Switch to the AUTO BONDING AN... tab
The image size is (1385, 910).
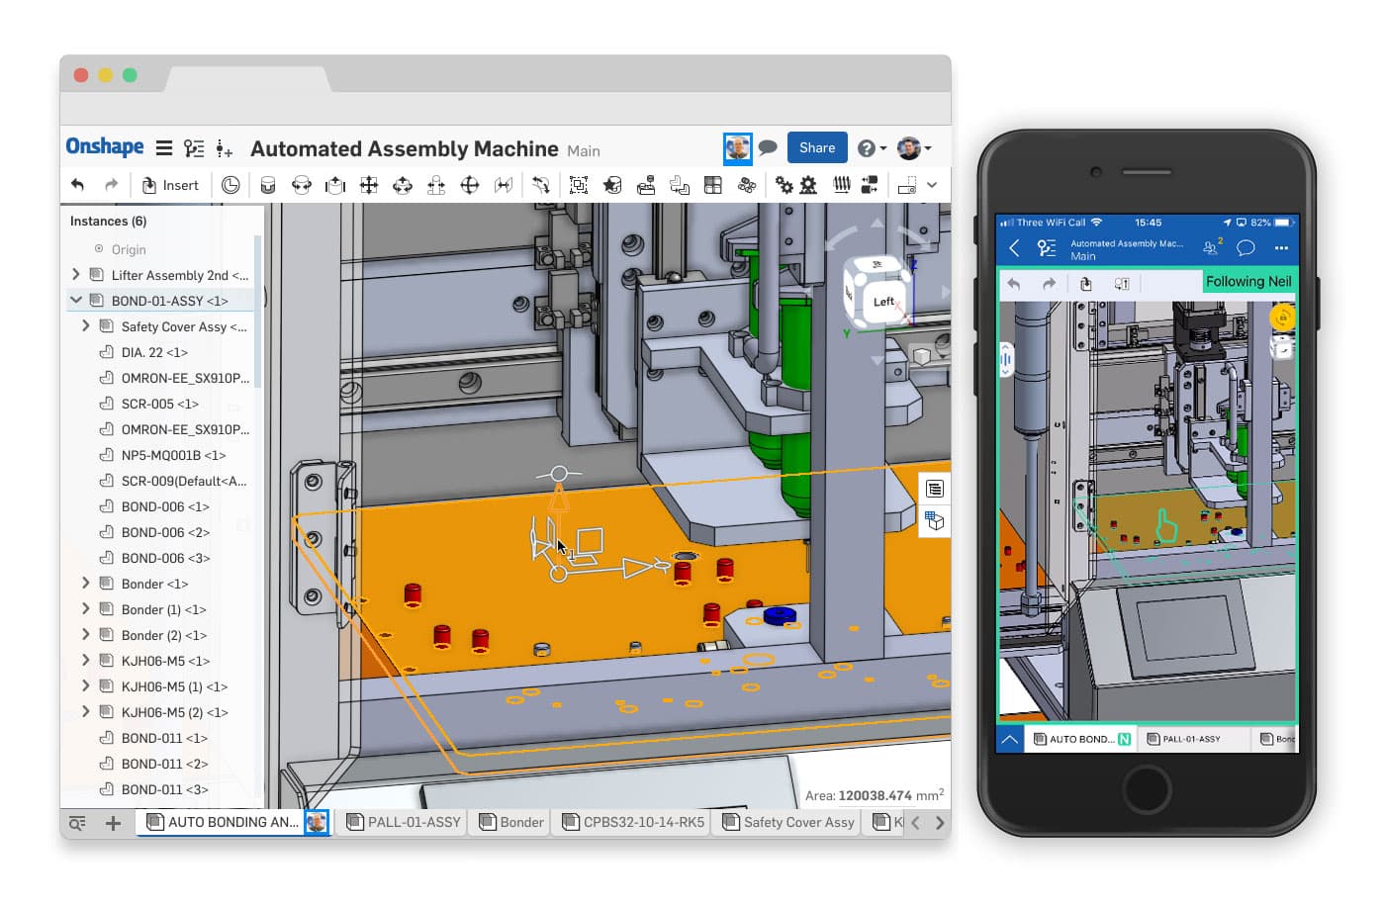[x=233, y=822]
